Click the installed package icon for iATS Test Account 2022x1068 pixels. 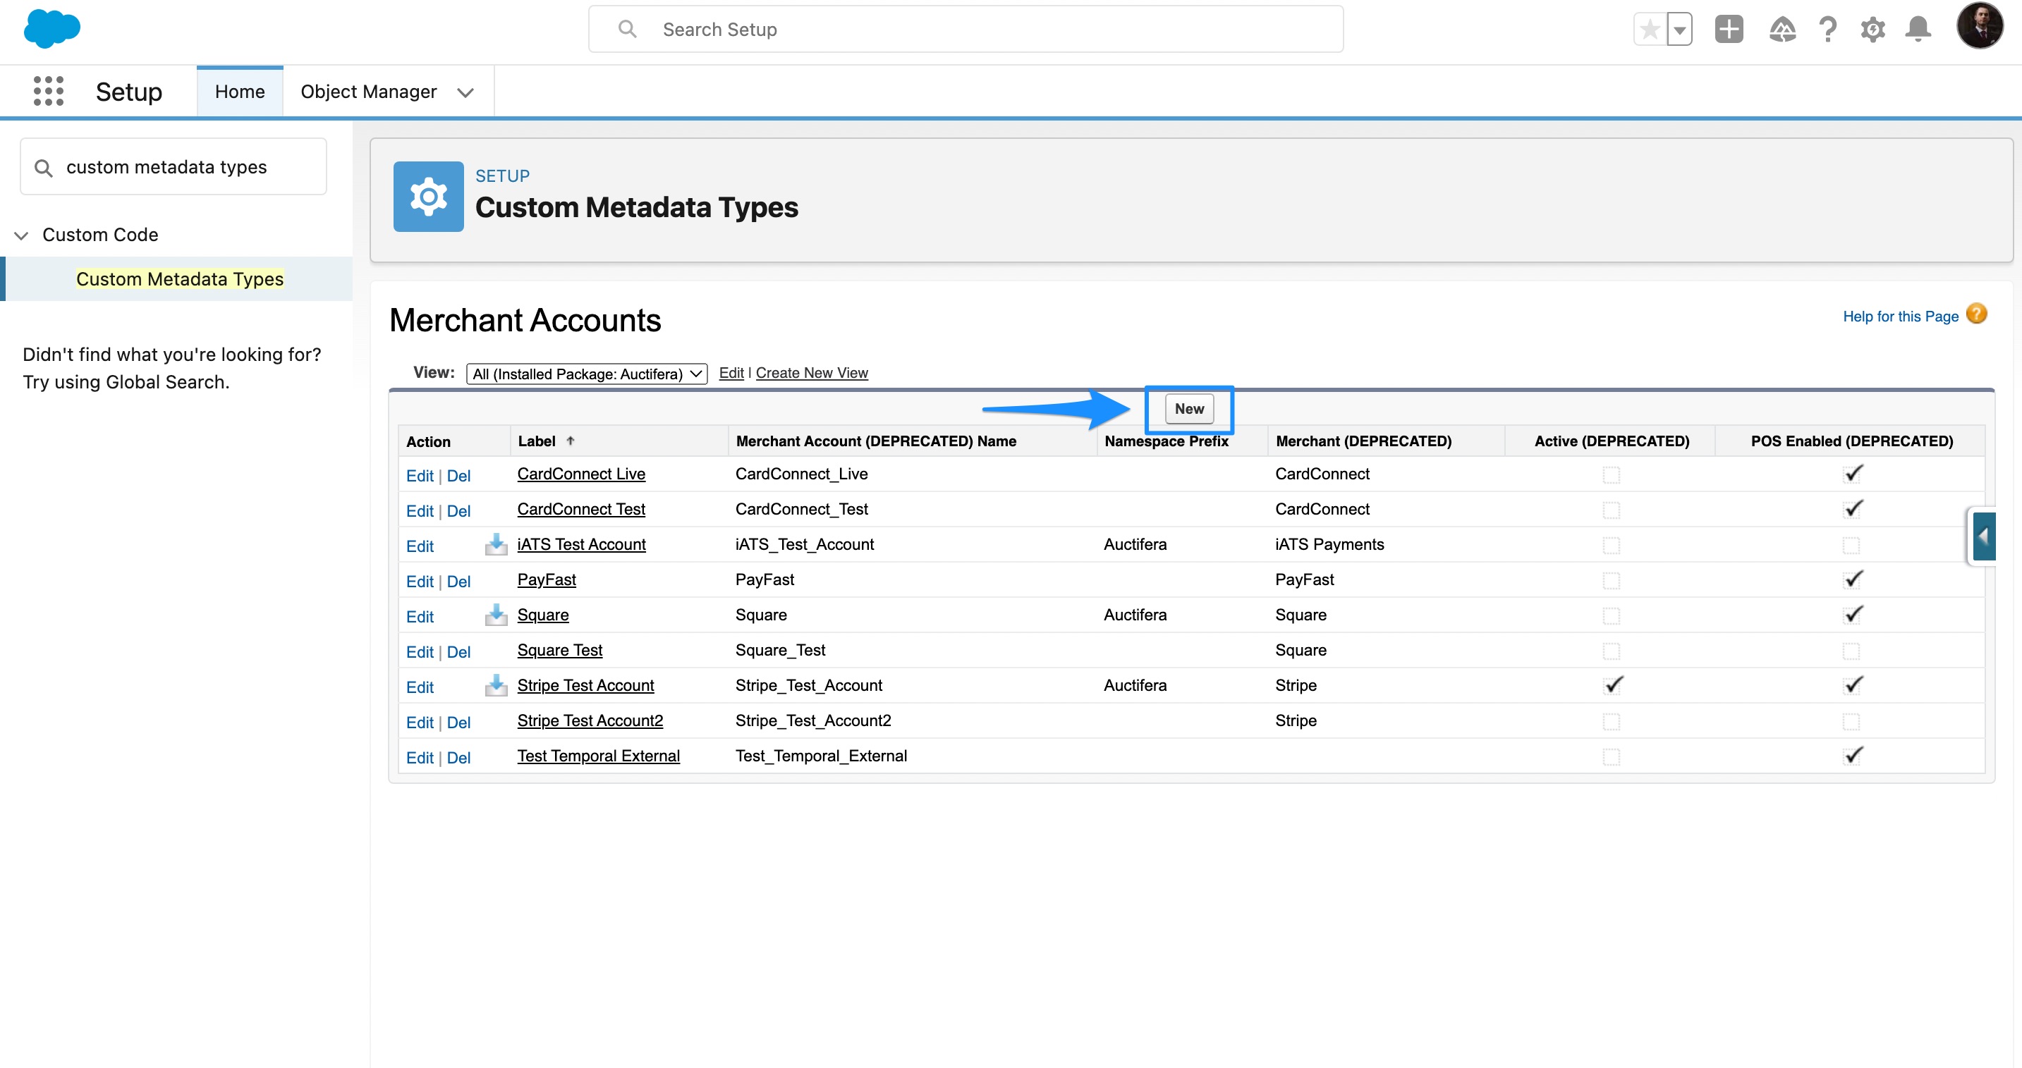tap(496, 544)
